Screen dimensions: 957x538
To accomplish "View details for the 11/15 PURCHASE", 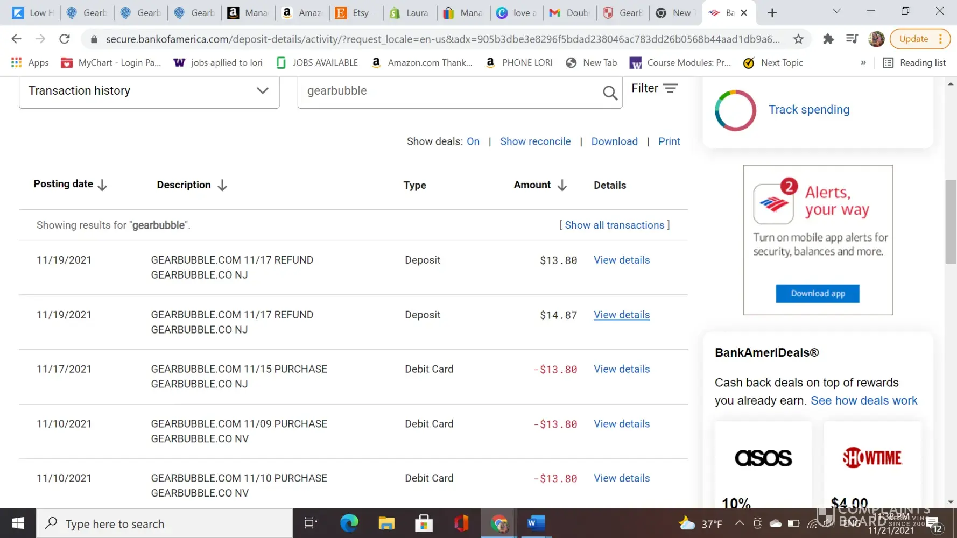I will point(622,370).
